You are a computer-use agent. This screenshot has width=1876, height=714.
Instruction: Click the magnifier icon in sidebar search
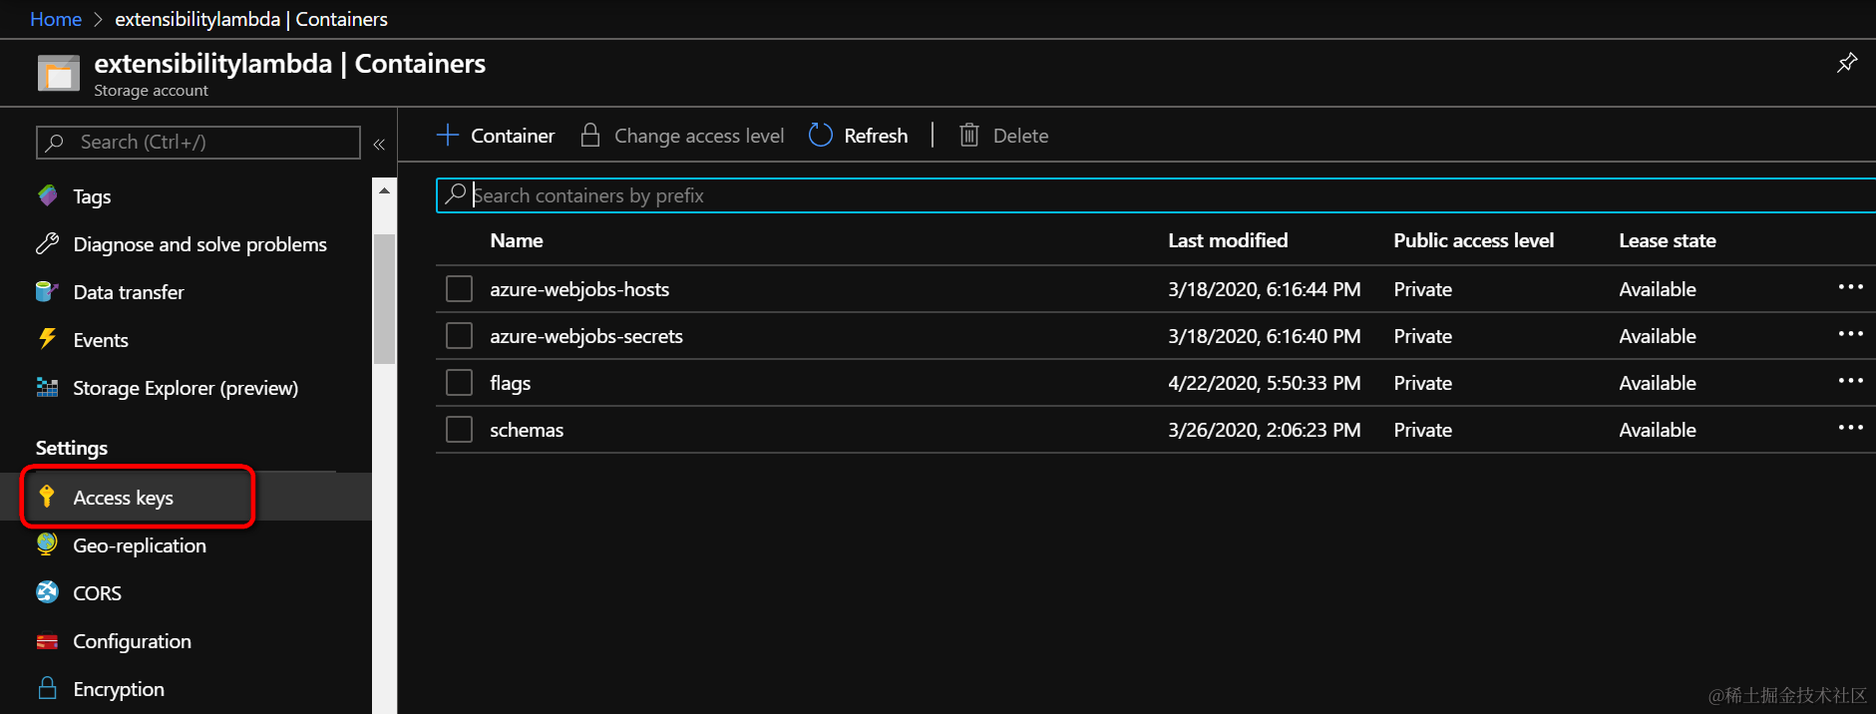click(x=55, y=143)
